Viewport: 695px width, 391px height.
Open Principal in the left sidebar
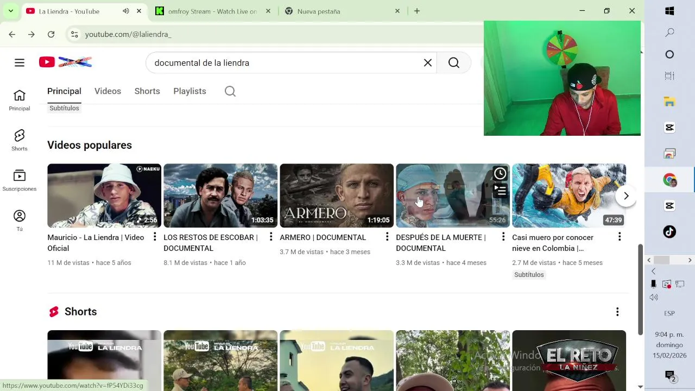point(20,100)
